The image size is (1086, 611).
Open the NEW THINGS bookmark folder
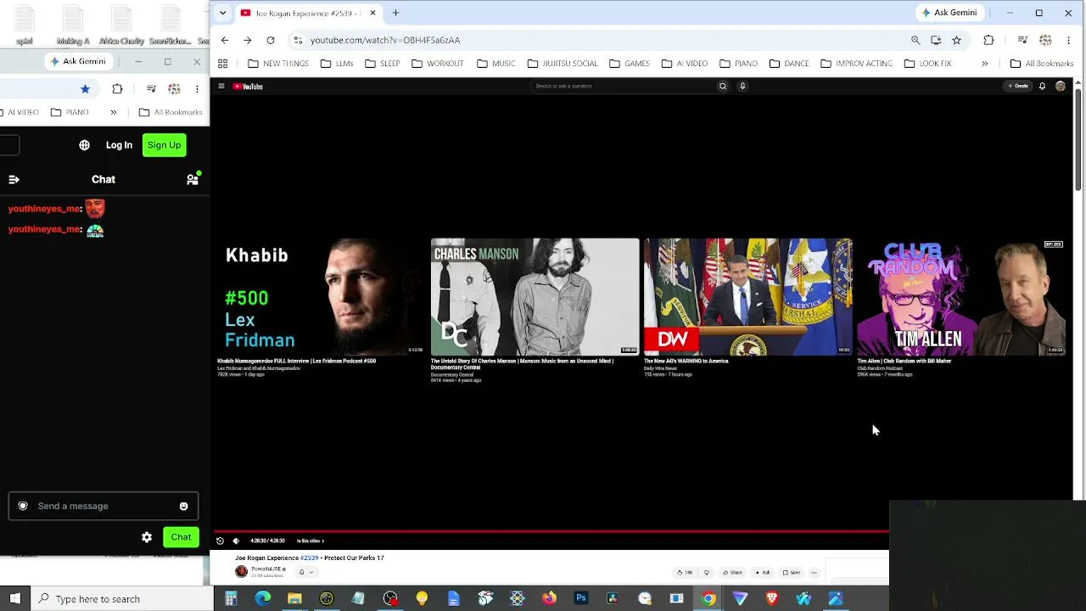point(278,64)
